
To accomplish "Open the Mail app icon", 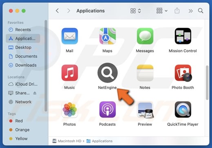I will 70,36.
